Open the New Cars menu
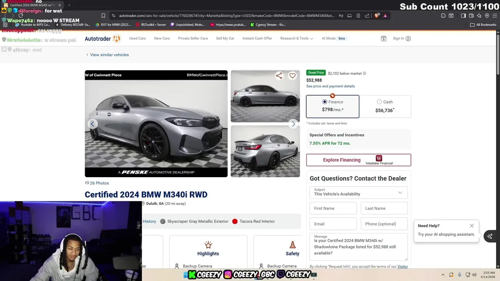The height and width of the screenshot is (281, 500). tap(162, 38)
